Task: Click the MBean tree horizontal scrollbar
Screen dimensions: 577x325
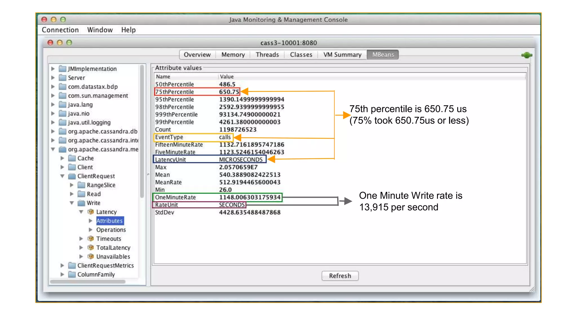Action: (x=88, y=282)
